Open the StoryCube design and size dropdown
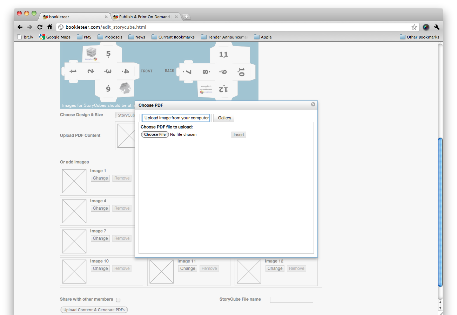 tap(125, 115)
